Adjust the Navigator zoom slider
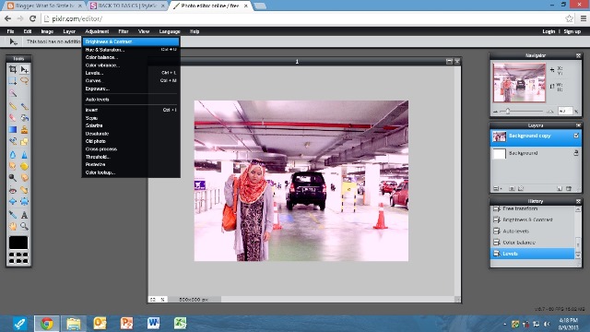 (x=508, y=112)
